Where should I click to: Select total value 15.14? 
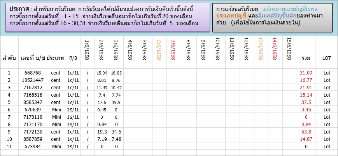tap(306, 95)
